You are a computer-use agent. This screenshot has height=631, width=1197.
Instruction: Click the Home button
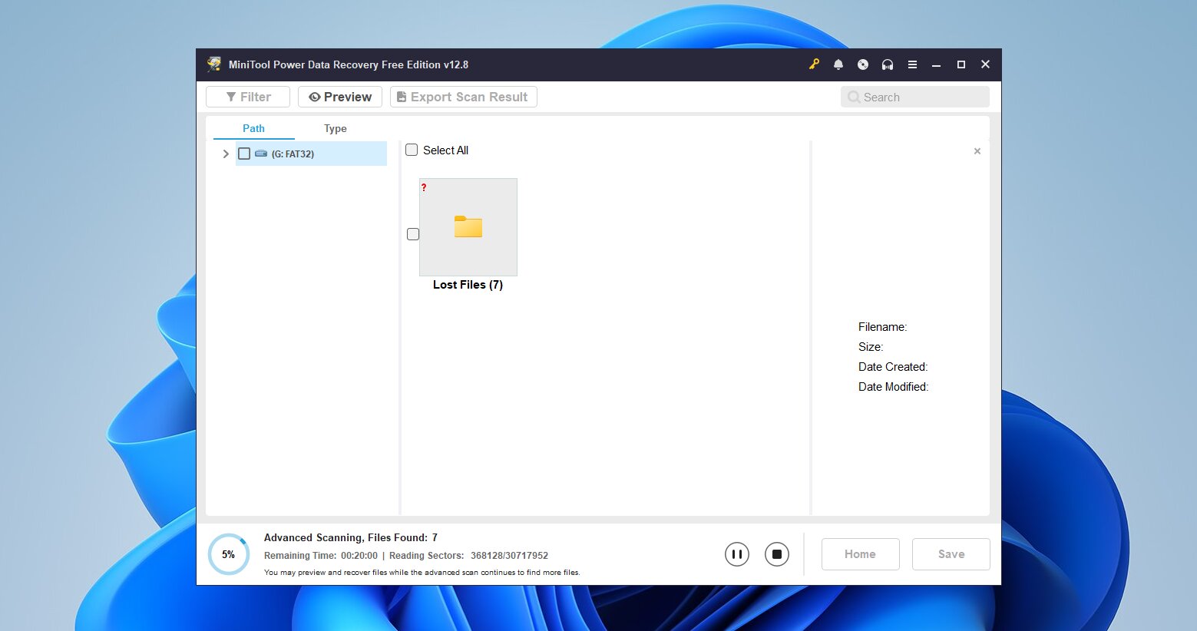(860, 553)
